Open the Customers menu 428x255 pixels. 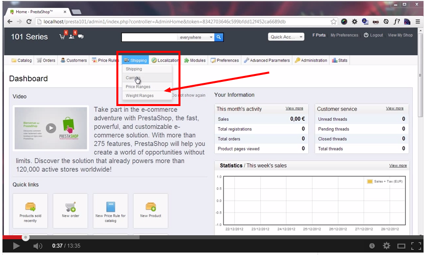pos(73,60)
